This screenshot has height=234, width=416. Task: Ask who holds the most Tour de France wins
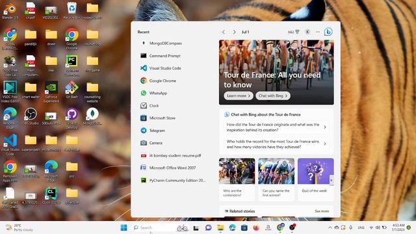(x=276, y=144)
